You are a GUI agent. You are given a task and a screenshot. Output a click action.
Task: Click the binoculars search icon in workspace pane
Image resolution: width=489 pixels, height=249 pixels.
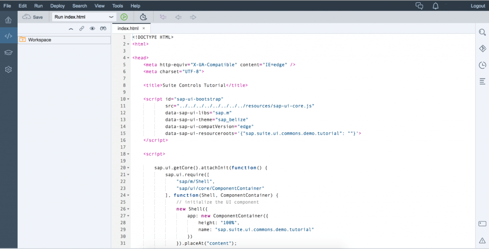pyautogui.click(x=103, y=28)
